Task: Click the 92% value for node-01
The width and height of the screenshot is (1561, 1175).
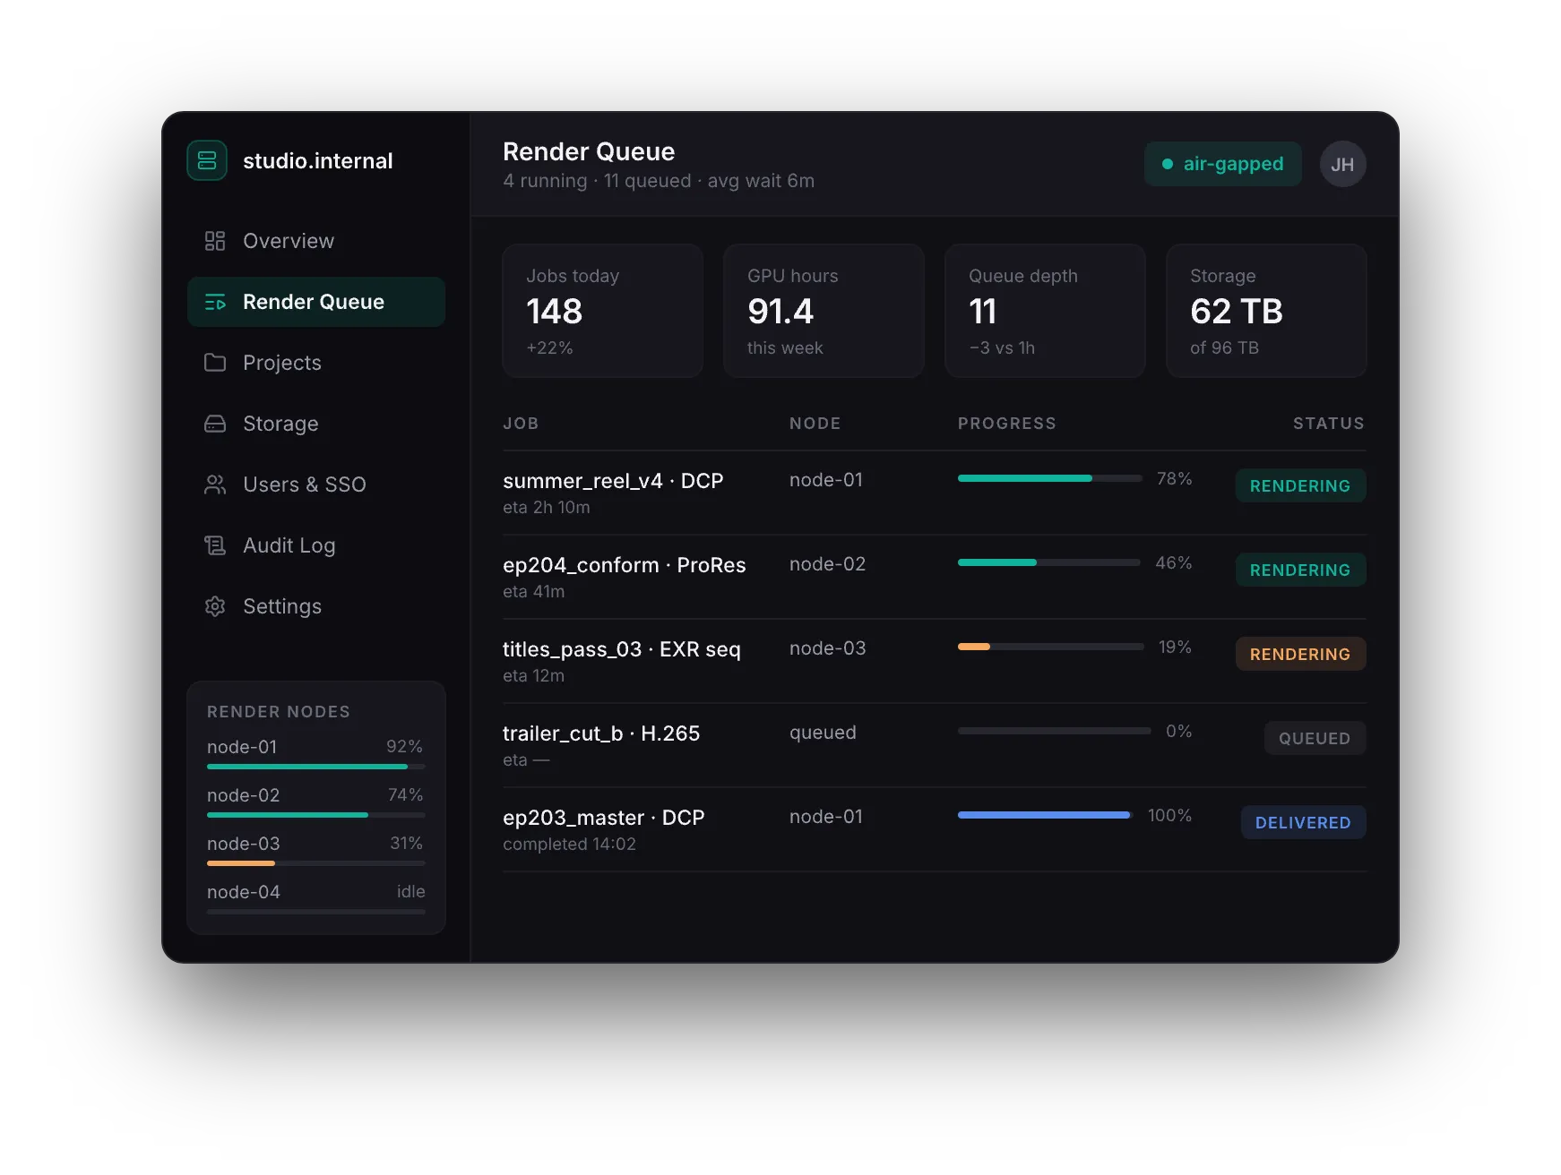Action: pos(404,747)
